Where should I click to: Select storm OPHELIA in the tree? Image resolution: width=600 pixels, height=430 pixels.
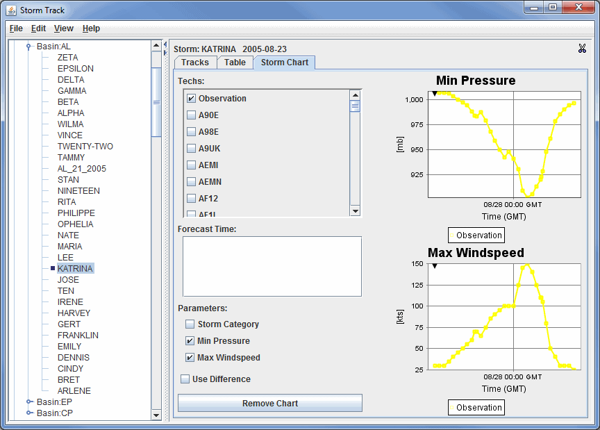coord(76,224)
